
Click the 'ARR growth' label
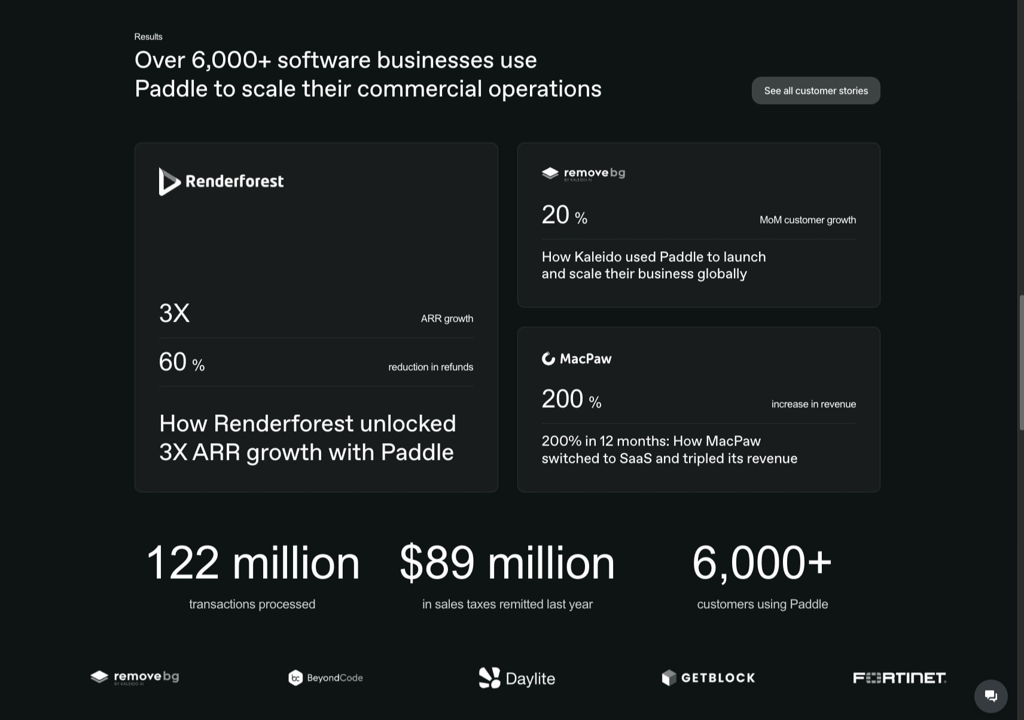tap(447, 319)
